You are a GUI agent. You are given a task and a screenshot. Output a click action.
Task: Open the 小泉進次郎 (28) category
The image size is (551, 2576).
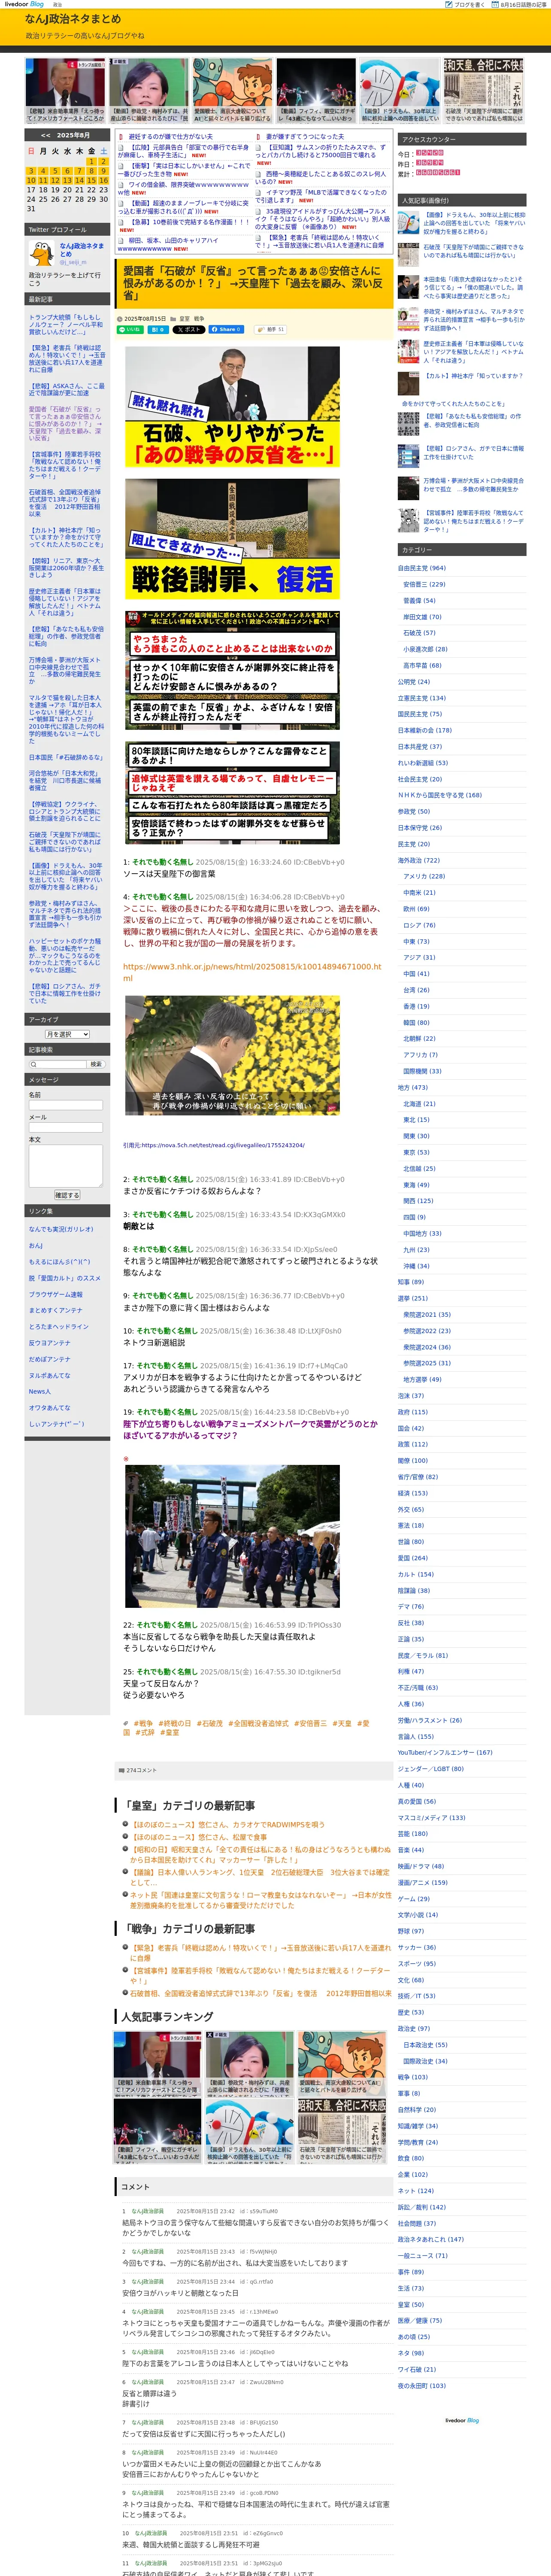coord(425,649)
